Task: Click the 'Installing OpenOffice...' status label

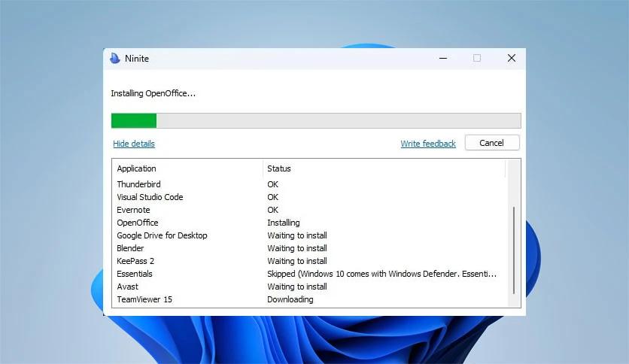Action: (x=153, y=93)
